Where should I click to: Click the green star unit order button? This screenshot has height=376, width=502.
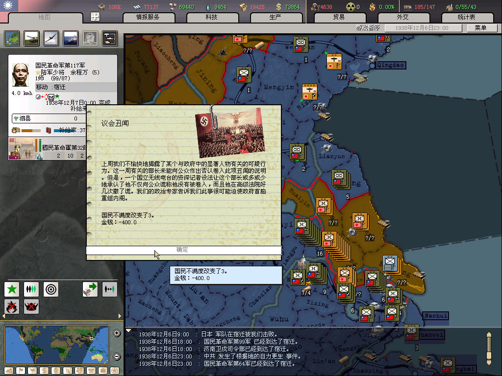pyautogui.click(x=12, y=289)
